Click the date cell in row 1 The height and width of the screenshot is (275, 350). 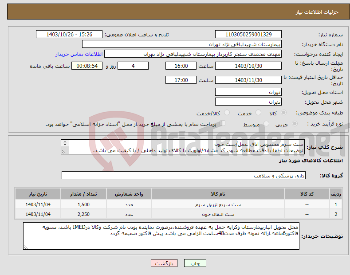pyautogui.click(x=38, y=204)
